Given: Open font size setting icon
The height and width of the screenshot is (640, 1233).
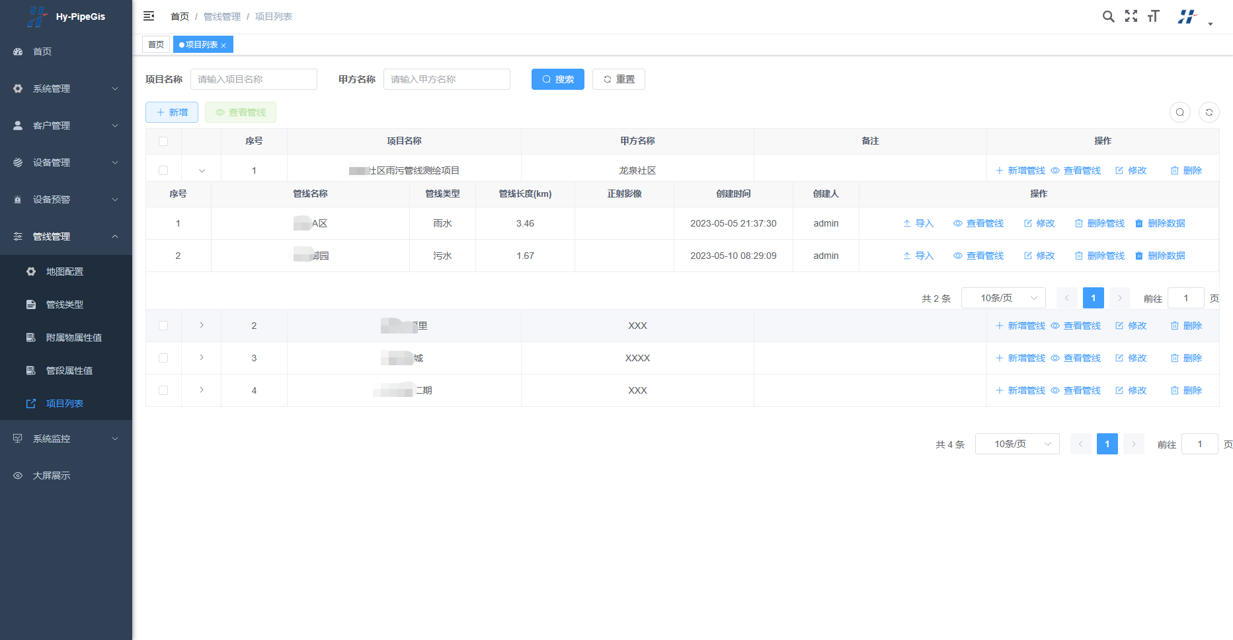Looking at the screenshot, I should [1154, 17].
